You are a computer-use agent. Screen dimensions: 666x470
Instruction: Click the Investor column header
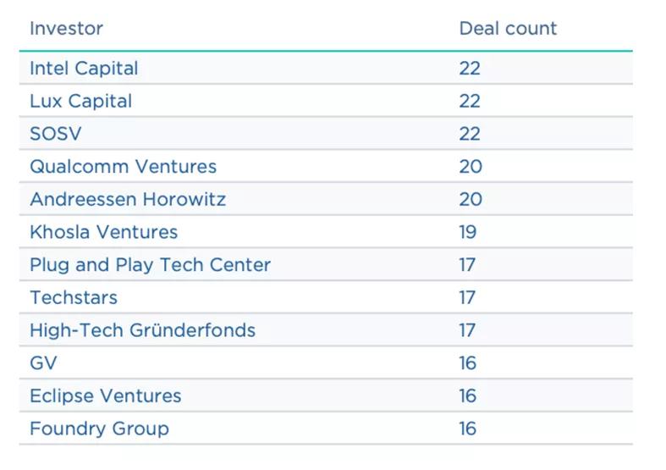click(66, 29)
